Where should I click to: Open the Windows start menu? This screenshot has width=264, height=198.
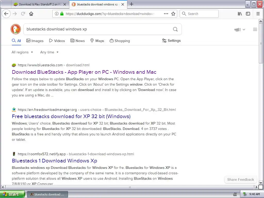pos(12,194)
